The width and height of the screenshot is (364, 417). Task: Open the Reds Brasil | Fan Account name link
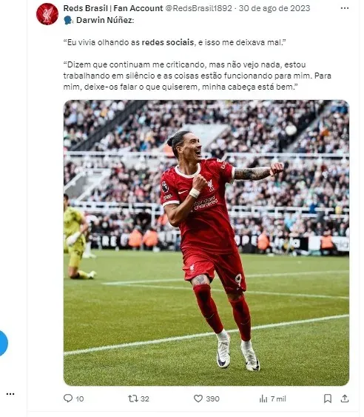pos(113,8)
